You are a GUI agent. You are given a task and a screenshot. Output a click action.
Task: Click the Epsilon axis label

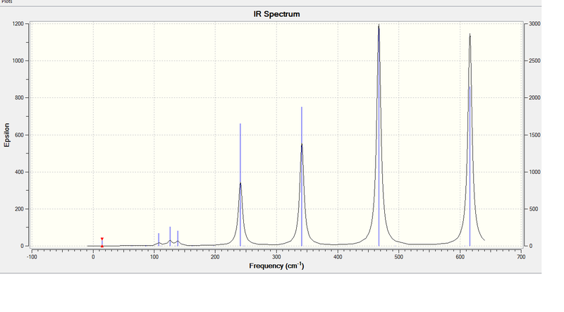(x=7, y=135)
